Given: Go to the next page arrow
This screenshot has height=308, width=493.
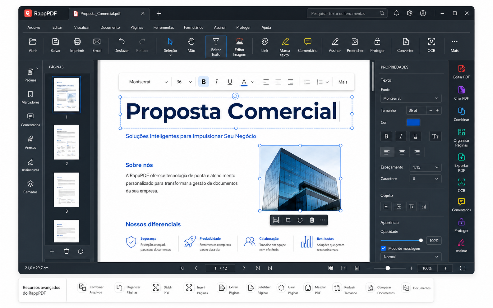Looking at the screenshot, I should (x=244, y=268).
